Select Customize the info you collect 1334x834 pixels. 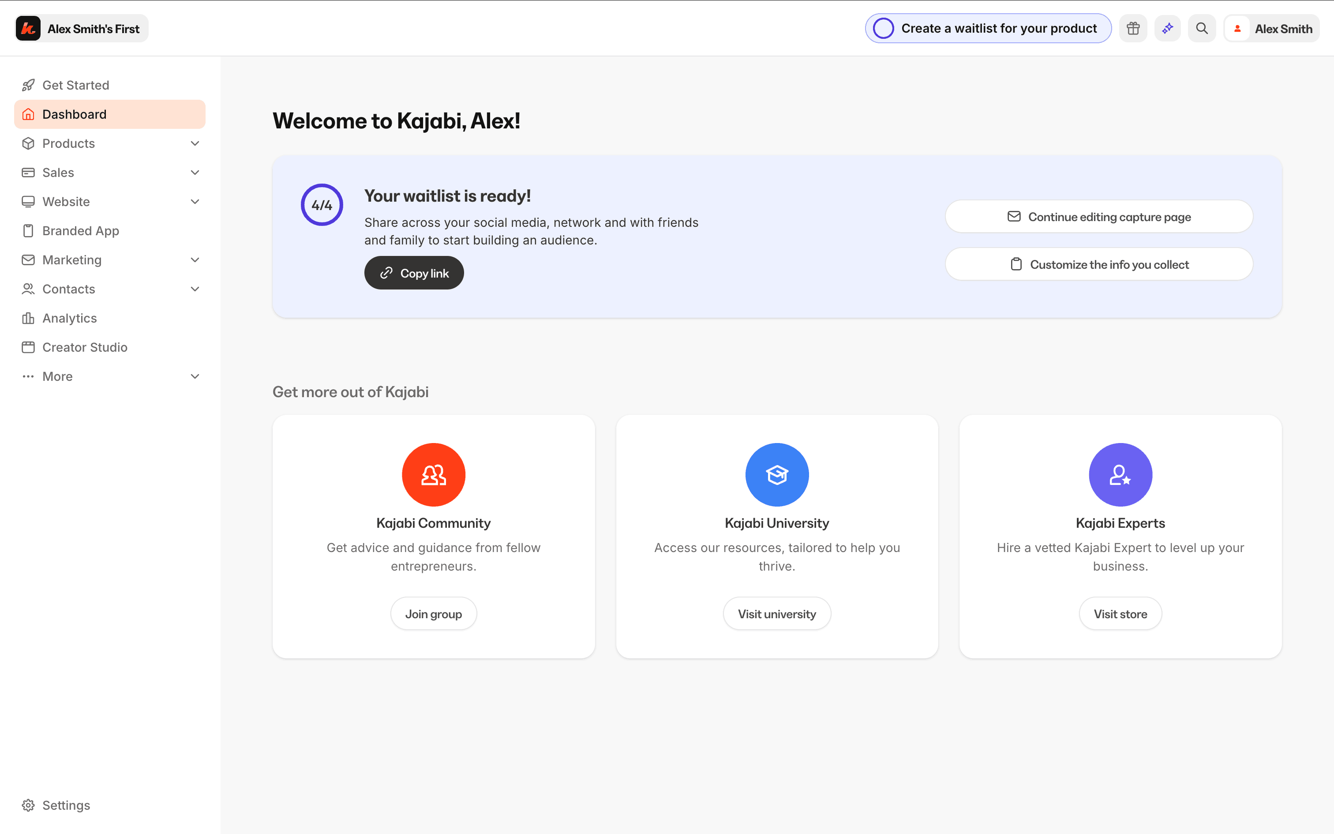coord(1098,264)
